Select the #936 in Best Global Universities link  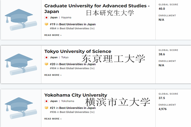click(69, 112)
